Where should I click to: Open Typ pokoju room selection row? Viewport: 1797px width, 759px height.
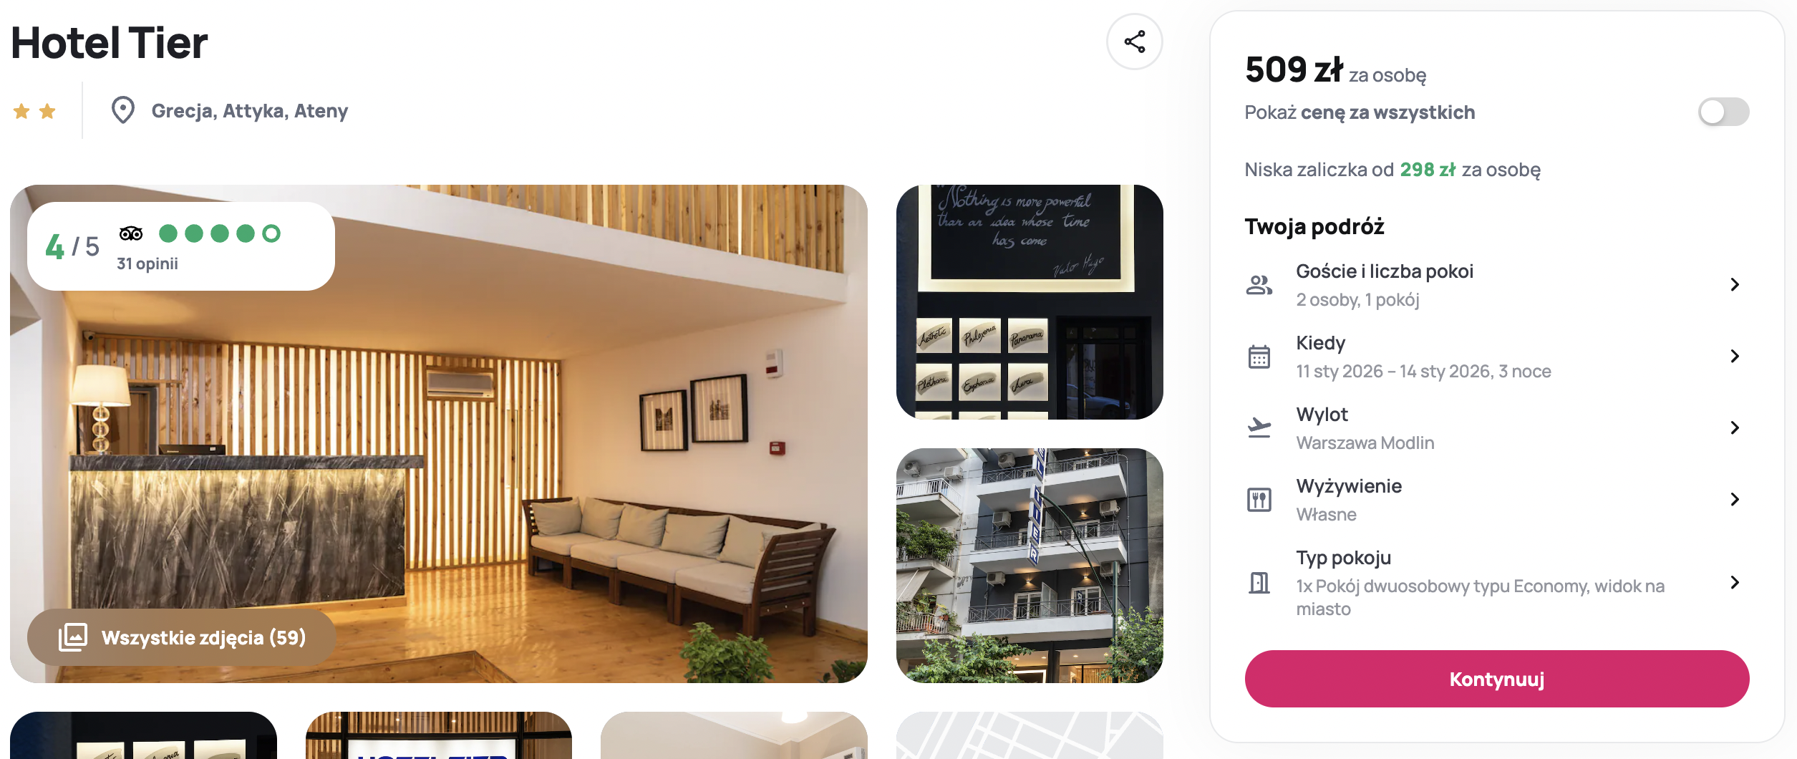pos(1496,582)
